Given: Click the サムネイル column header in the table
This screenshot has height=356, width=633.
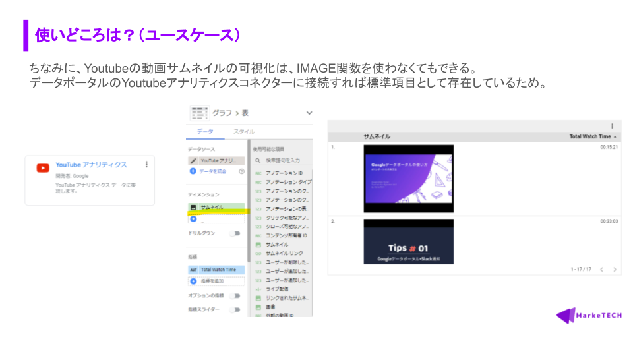Looking at the screenshot, I should (x=377, y=136).
